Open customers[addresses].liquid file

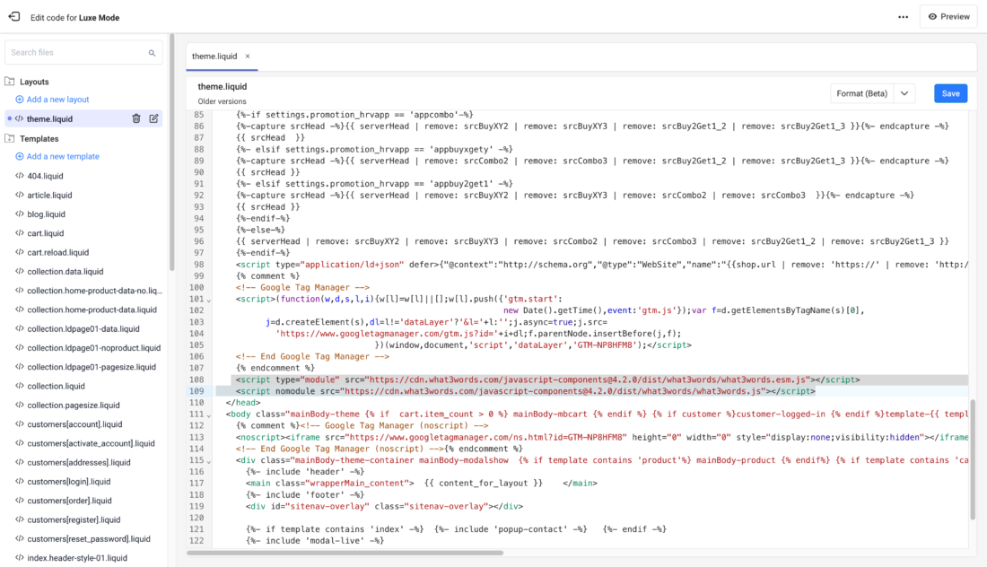coord(79,462)
